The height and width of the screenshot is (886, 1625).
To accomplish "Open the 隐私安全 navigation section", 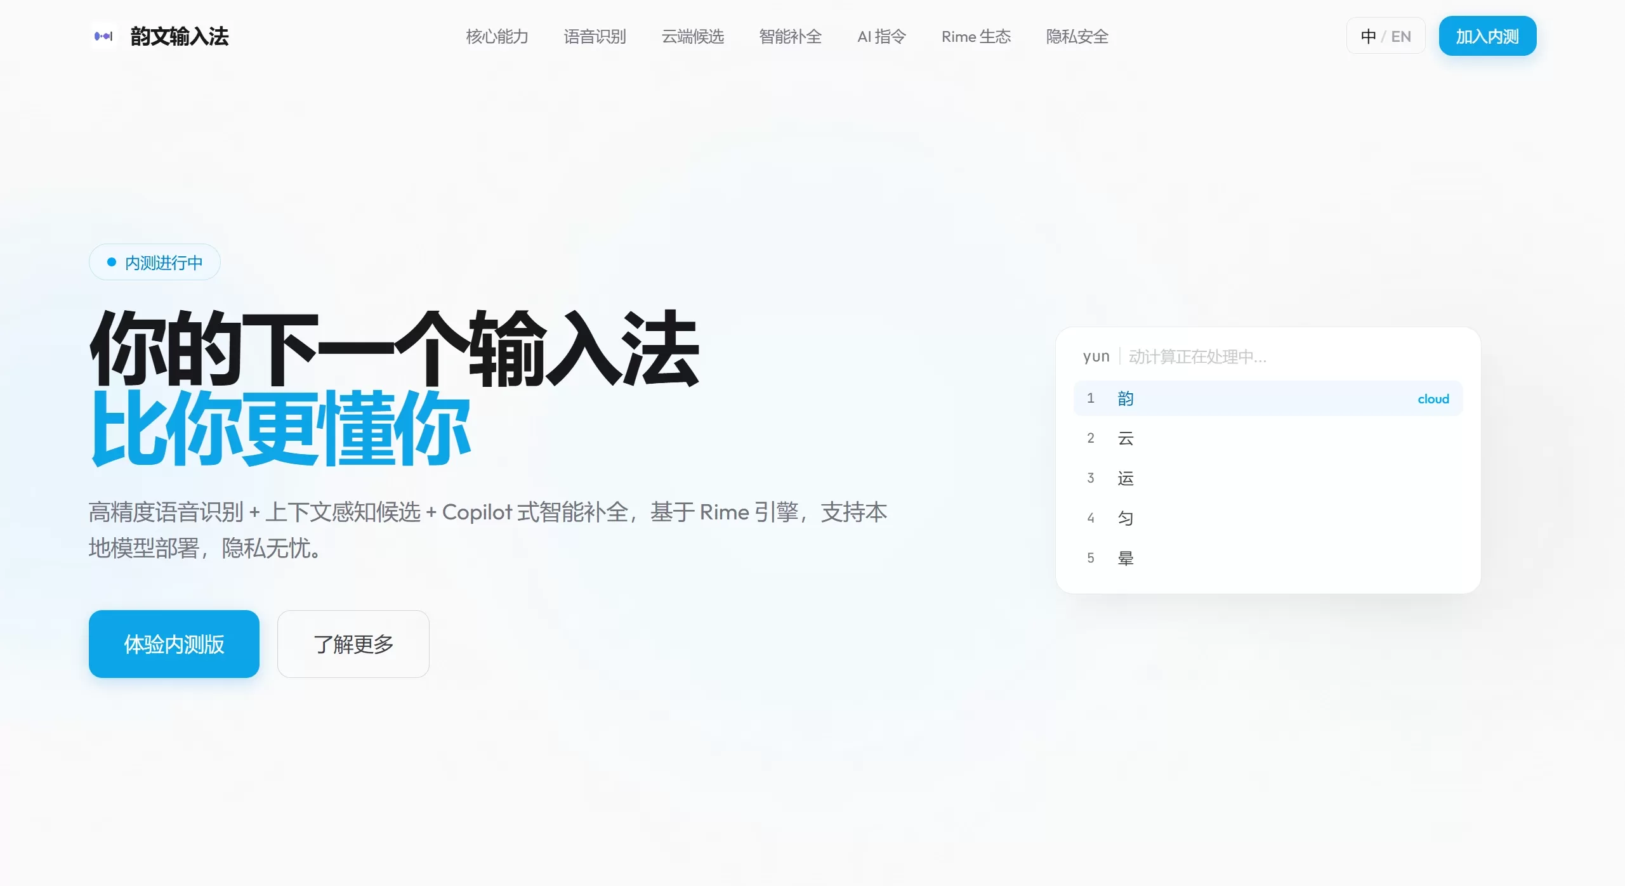I will pos(1076,37).
